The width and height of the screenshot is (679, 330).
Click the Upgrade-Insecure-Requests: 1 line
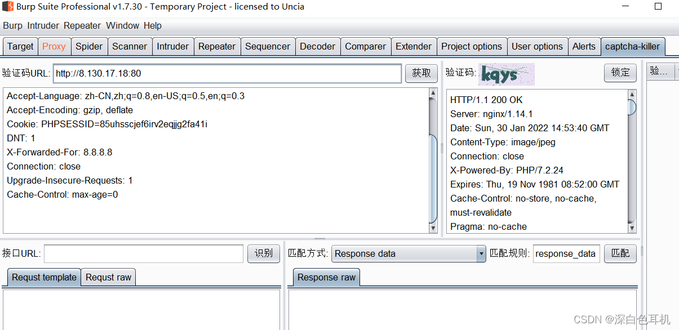tap(70, 180)
